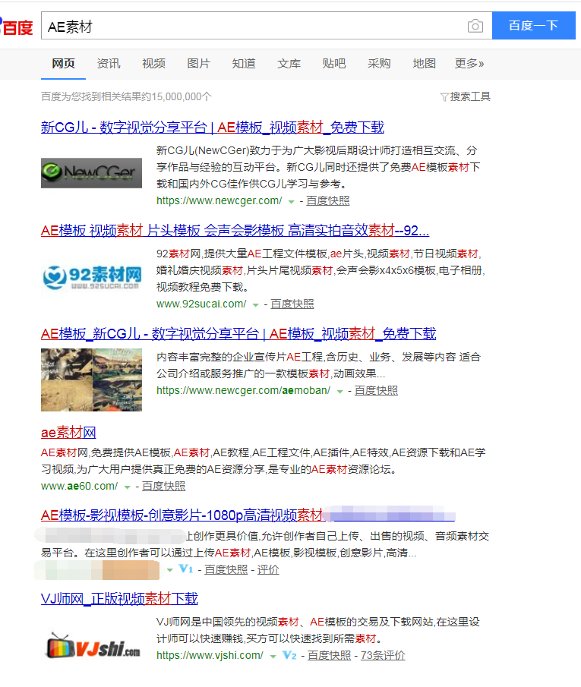This screenshot has width=581, height=687.
Task: Open the 73条评价 reviews link
Action: tap(383, 655)
